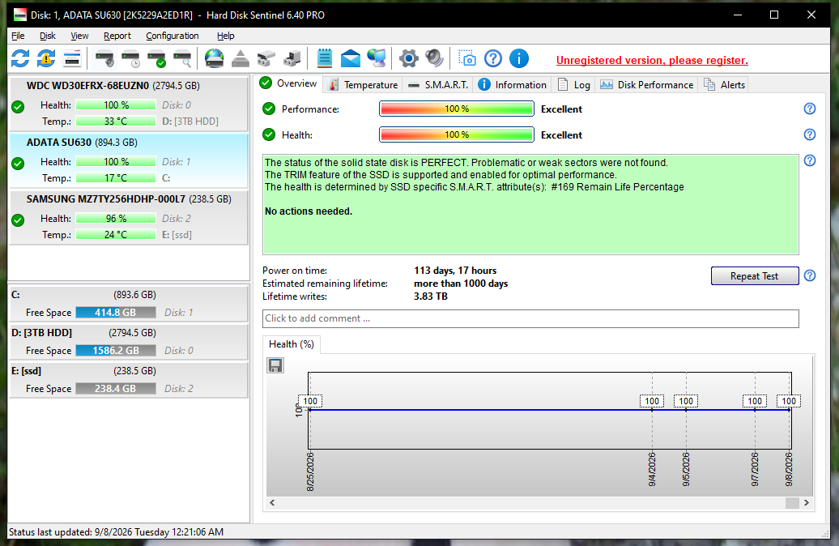
Task: Click the D: [3TB HDD] partition entry
Action: click(x=129, y=342)
